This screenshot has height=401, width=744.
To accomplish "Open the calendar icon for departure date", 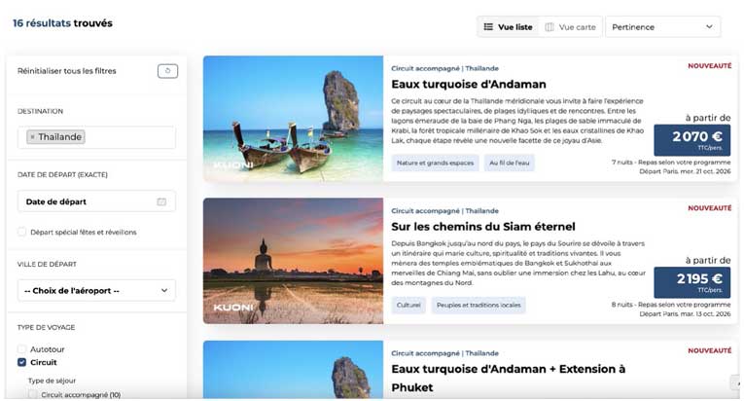I will (161, 202).
